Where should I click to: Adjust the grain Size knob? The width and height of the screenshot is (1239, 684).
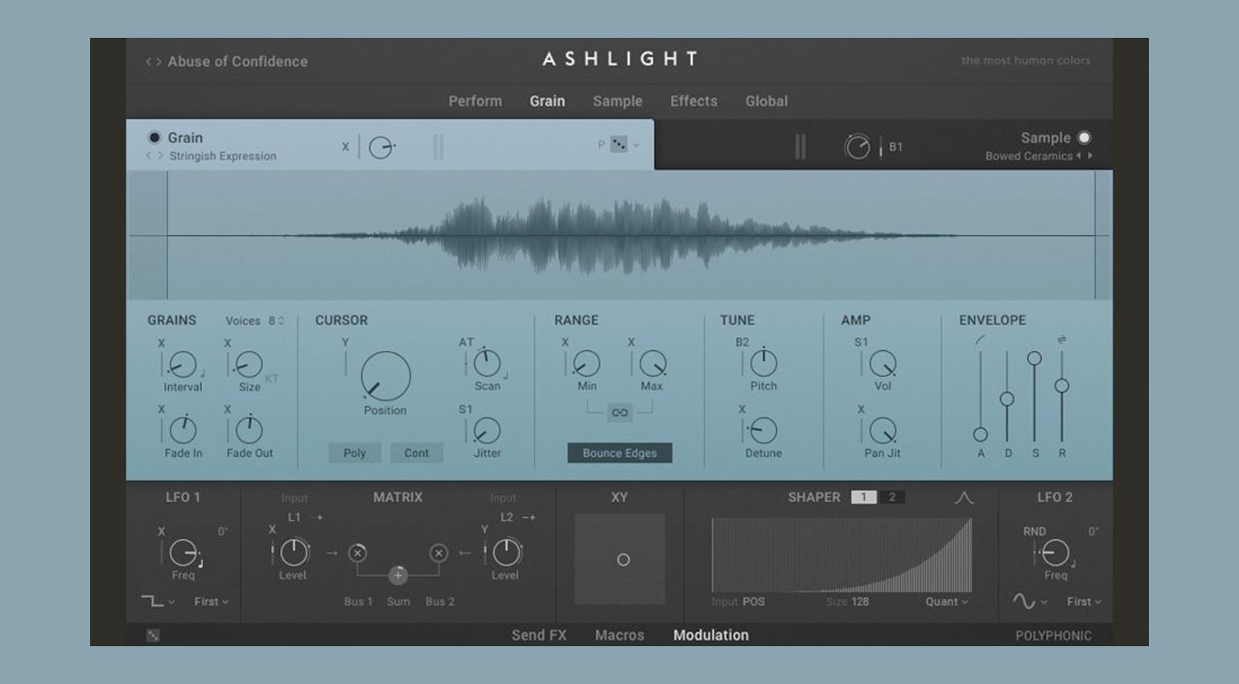[249, 365]
